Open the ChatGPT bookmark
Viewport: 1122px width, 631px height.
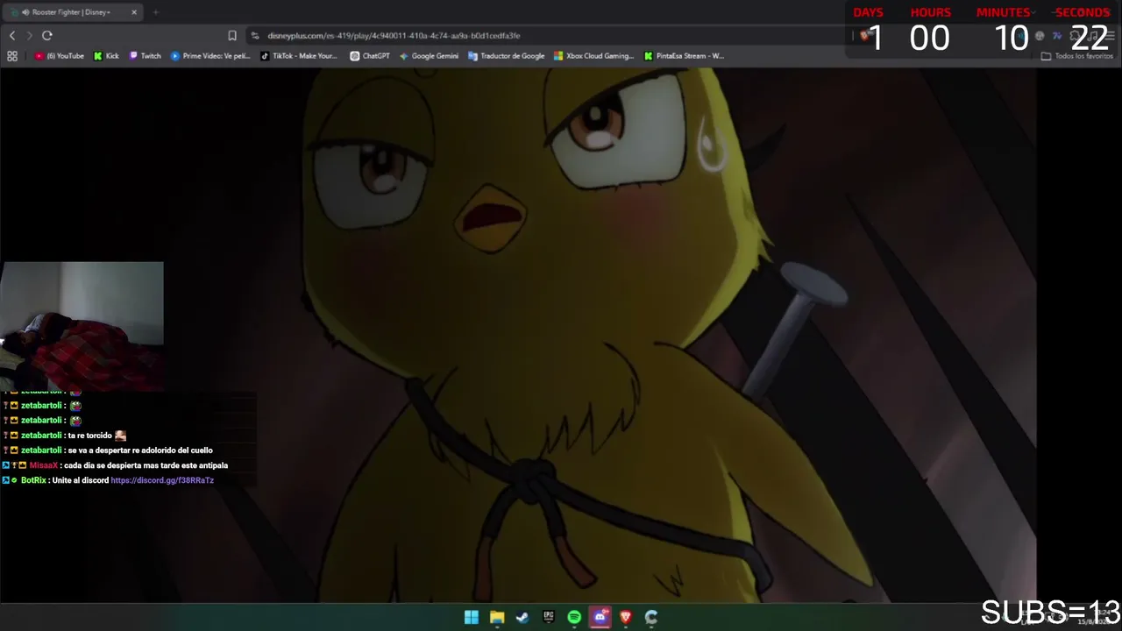[370, 56]
